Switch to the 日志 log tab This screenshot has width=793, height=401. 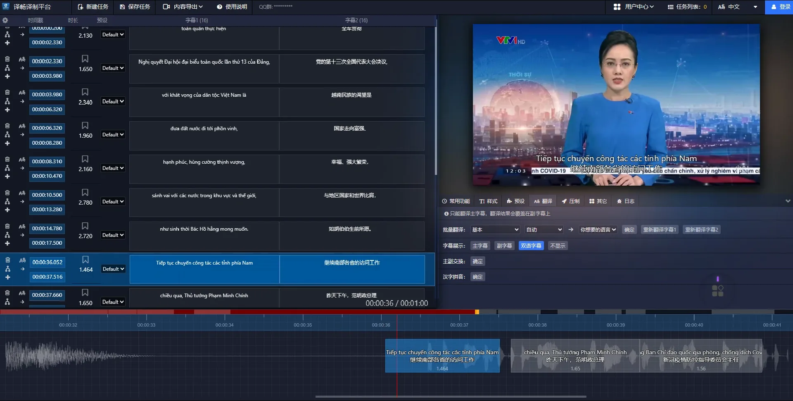click(626, 201)
